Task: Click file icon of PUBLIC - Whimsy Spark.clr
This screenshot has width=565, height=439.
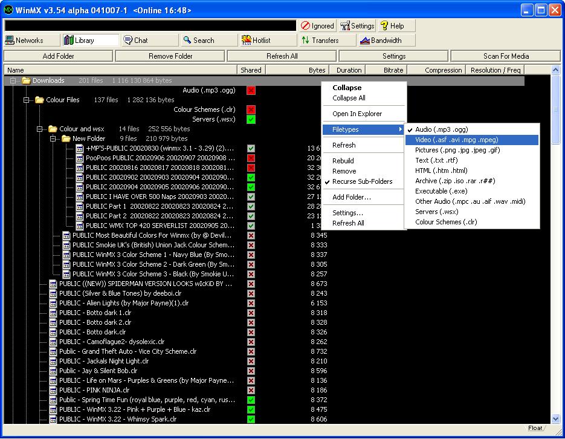Action: pyautogui.click(x=53, y=419)
